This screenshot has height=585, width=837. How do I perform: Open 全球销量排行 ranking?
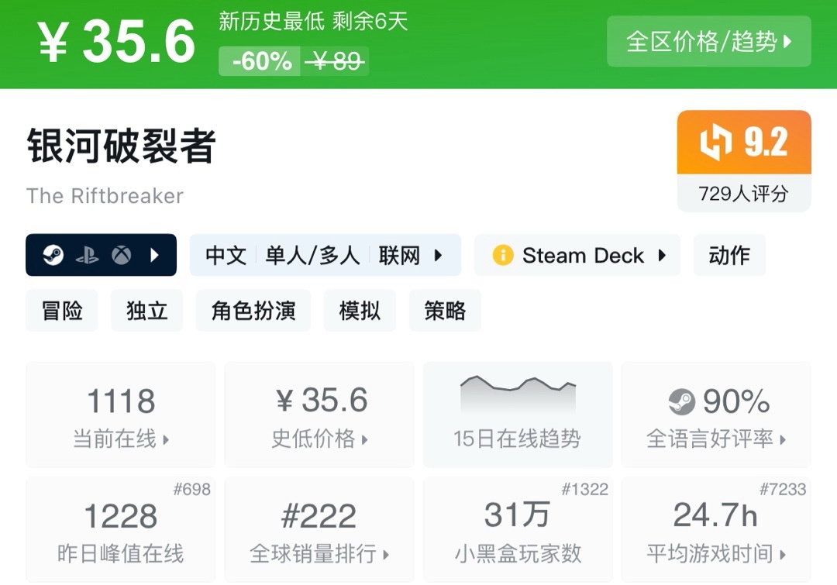click(x=319, y=529)
